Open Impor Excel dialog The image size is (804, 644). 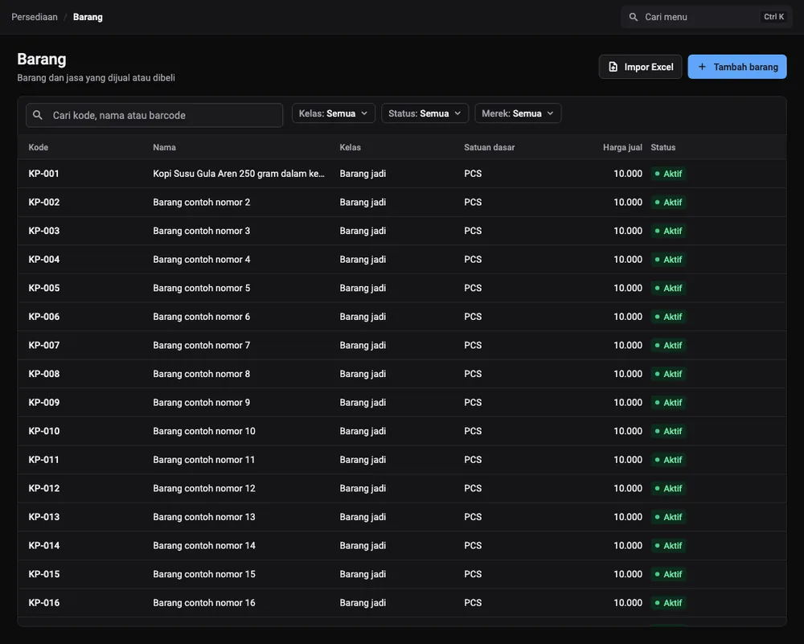[x=640, y=67]
